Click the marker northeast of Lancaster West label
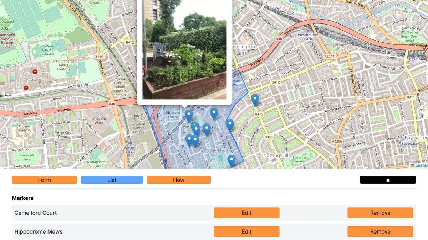428x240 pixels. (x=214, y=114)
